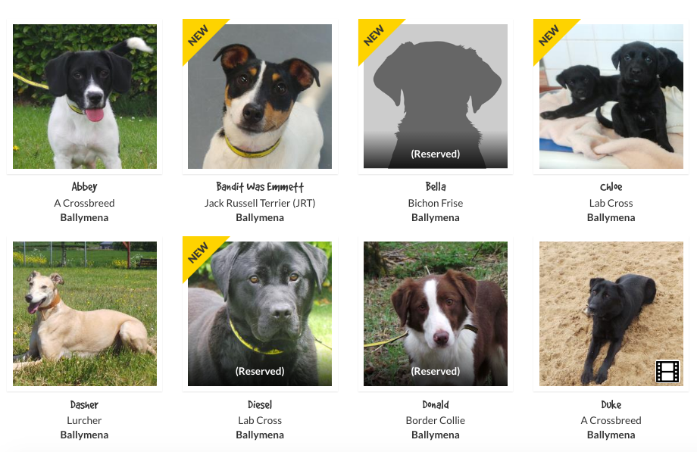Select the Chloe name link
The height and width of the screenshot is (452, 697).
point(611,187)
